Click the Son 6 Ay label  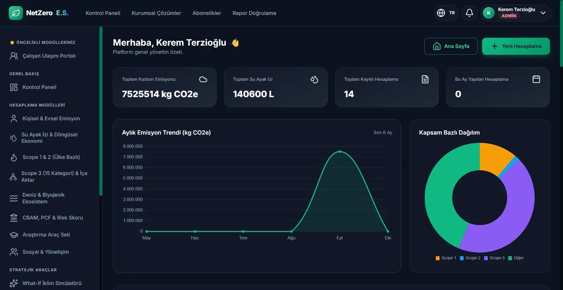[x=383, y=133]
